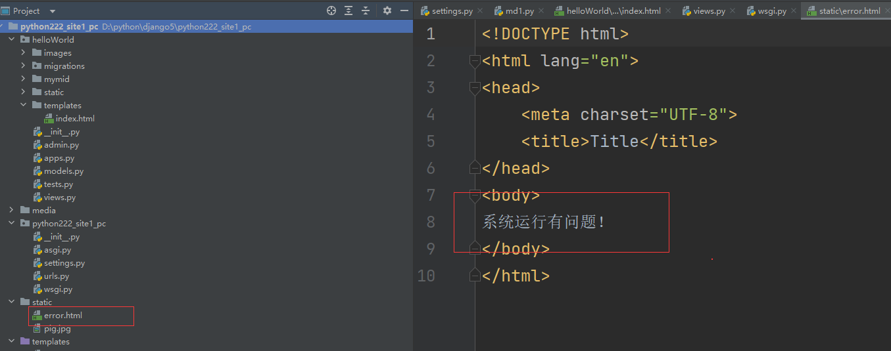Hide the Project panel with minus icon
Viewport: 891px width, 351px height.
click(403, 10)
